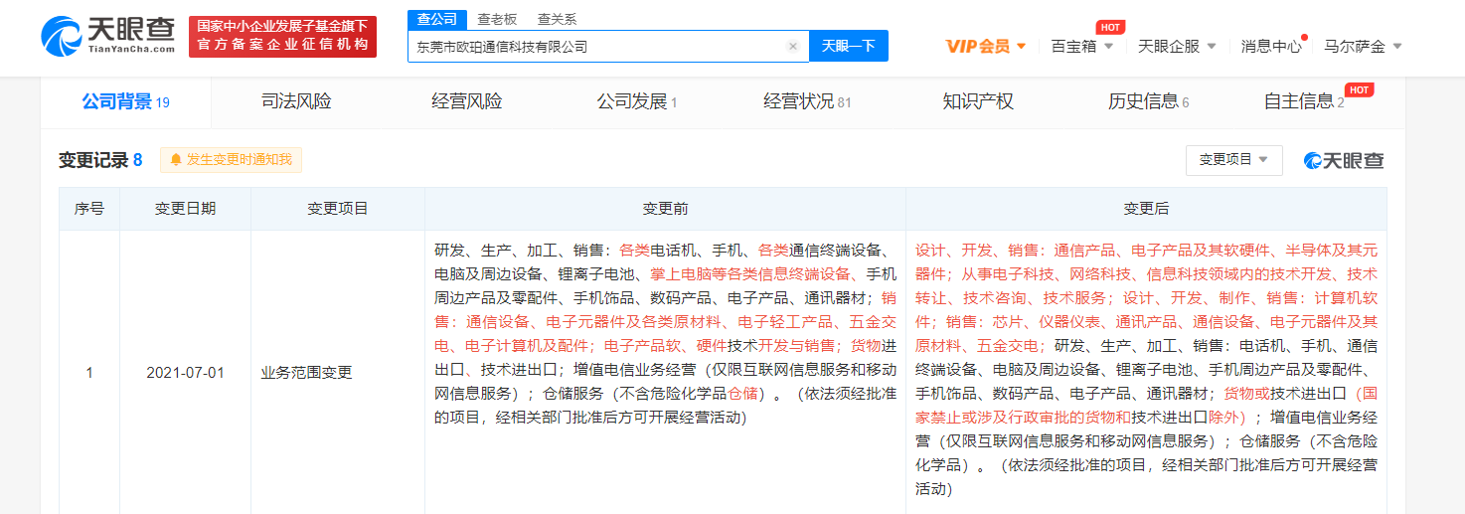Open the 司法风险 tab
Image resolution: width=1465 pixels, height=514 pixels.
click(x=296, y=101)
